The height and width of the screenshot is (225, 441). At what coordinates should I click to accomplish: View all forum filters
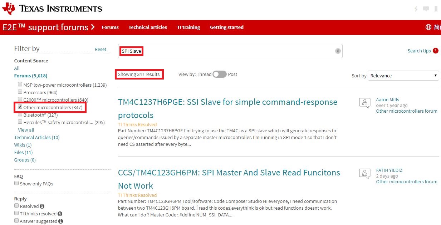pyautogui.click(x=26, y=130)
